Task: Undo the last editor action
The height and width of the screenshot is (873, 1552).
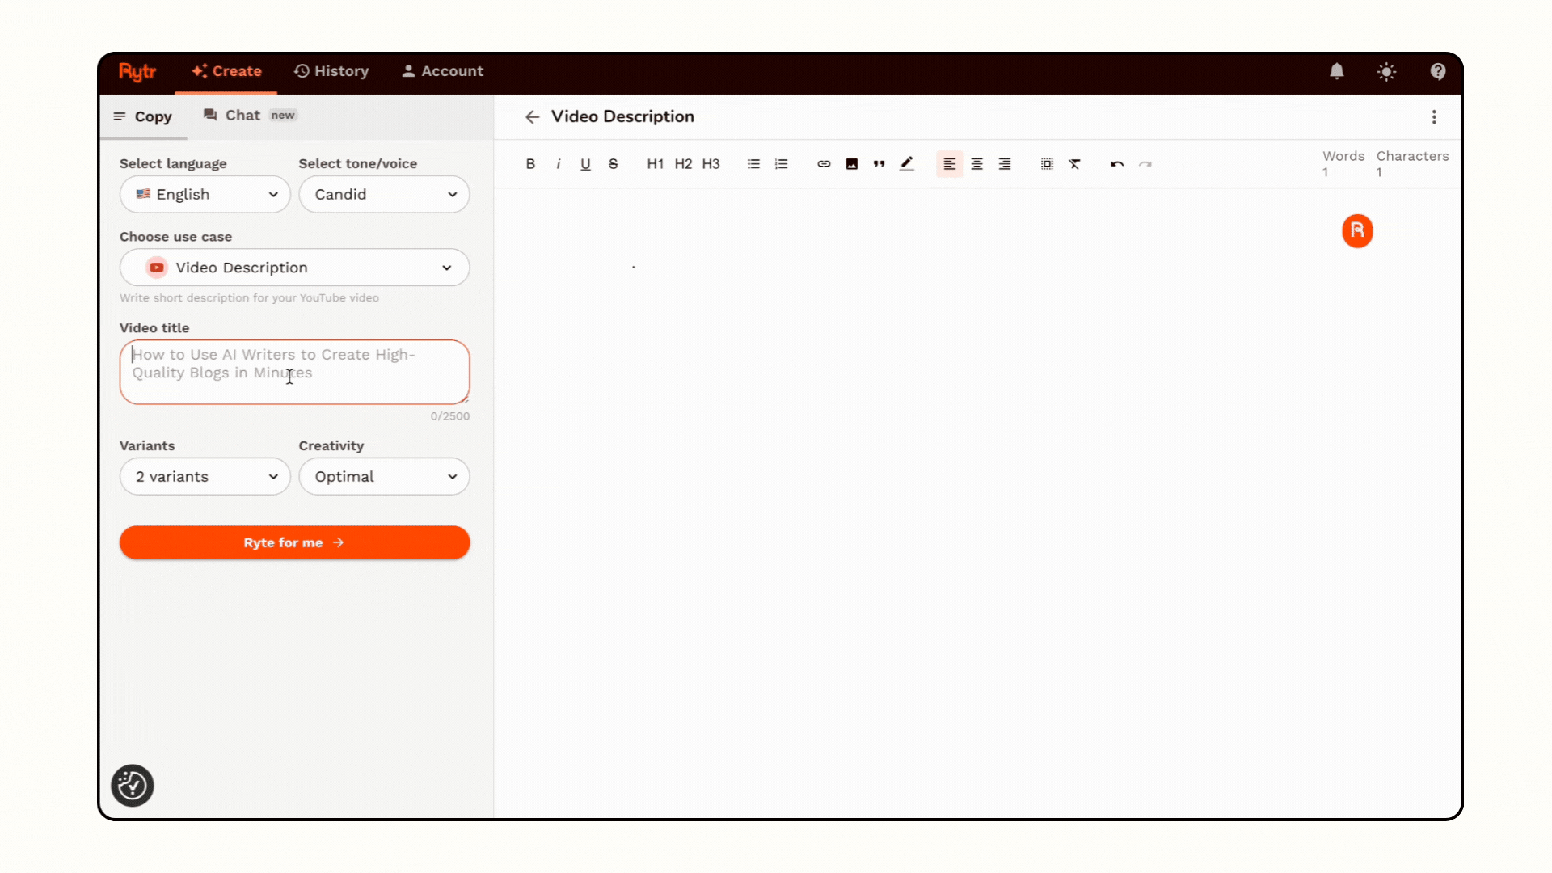Action: (1117, 164)
